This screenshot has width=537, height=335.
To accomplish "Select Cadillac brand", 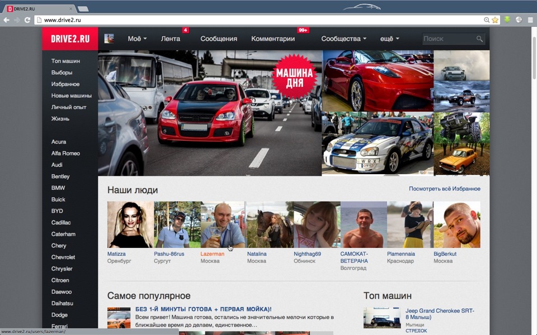I will (x=61, y=223).
